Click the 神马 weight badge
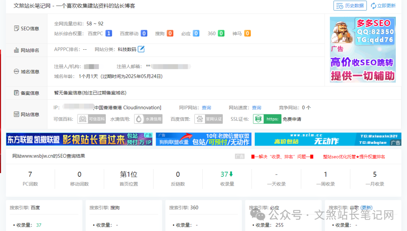Screen dimensions: 407x231 pos(247,33)
